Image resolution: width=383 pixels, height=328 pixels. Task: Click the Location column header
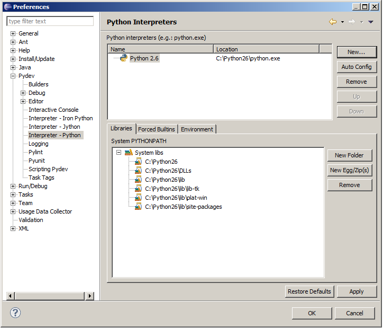(266, 49)
